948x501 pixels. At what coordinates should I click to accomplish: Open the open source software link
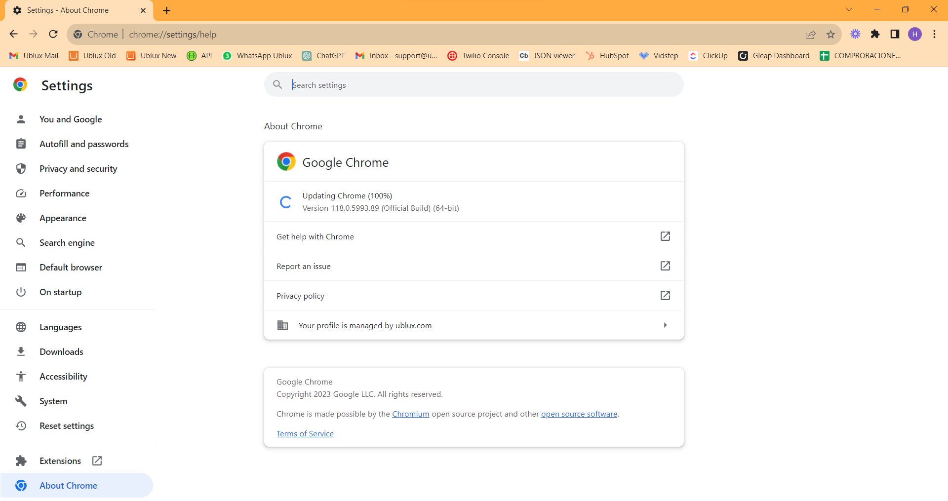tap(579, 414)
